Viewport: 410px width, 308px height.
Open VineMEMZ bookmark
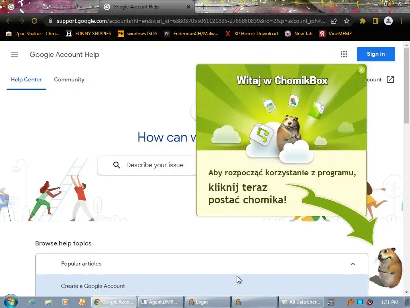[336, 34]
